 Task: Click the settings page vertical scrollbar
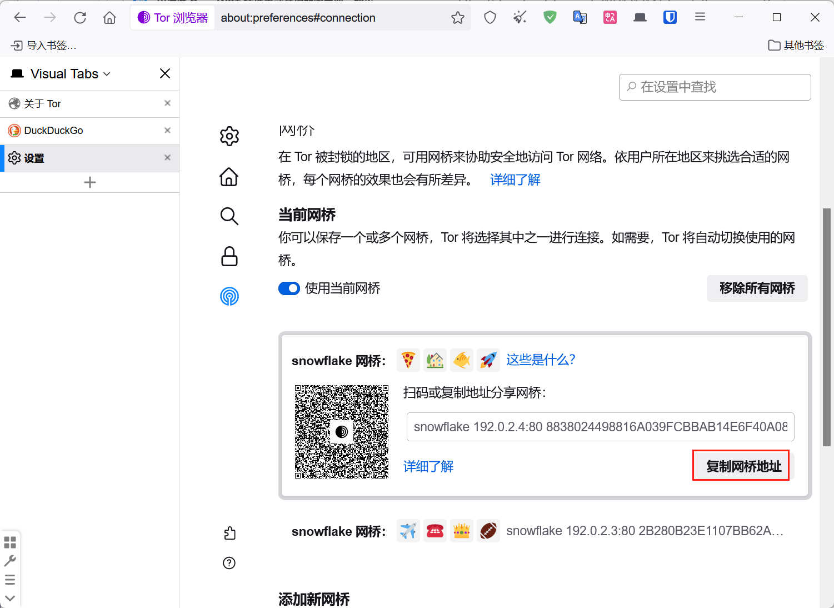point(827,327)
